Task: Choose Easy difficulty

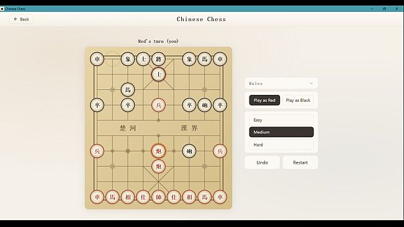Action: (281, 120)
